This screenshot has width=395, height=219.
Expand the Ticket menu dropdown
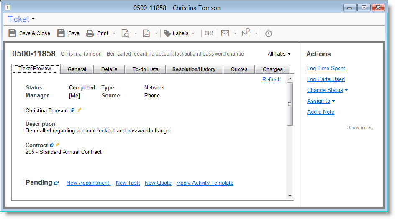[x=21, y=19]
